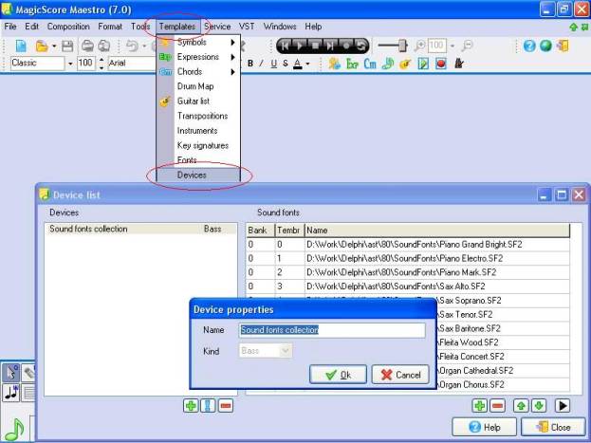The height and width of the screenshot is (443, 591).
Task: Select Devices in the Templates menu
Action: pyautogui.click(x=198, y=175)
